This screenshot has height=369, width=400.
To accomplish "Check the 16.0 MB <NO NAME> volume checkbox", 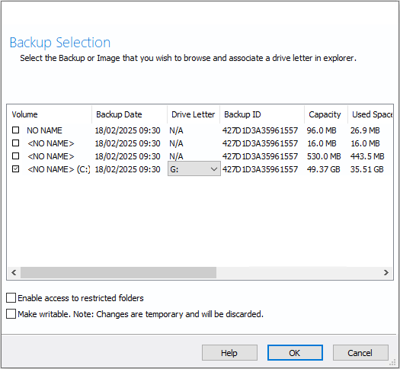I will [x=15, y=143].
